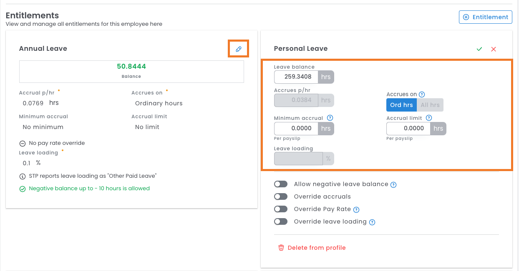Switch on Override leave loading
The height and width of the screenshot is (271, 519).
click(x=281, y=221)
